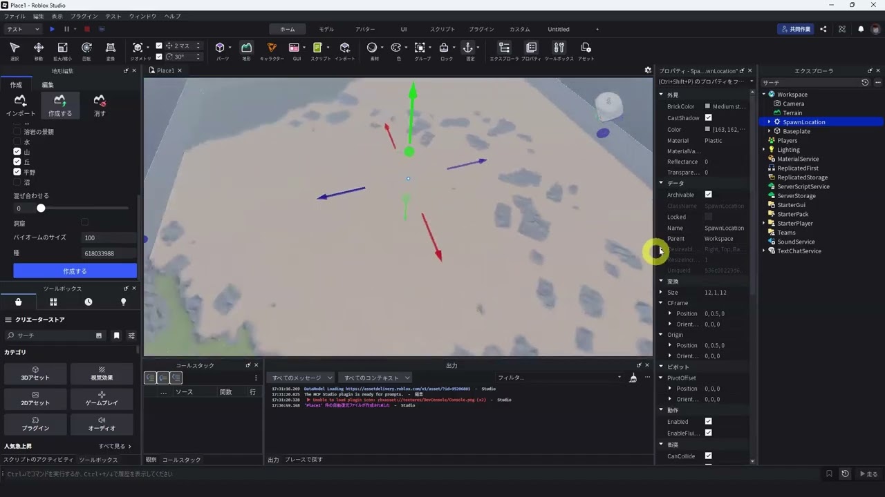Open the プラグイン ribbon tab
This screenshot has height=497, width=885.
[x=481, y=29]
